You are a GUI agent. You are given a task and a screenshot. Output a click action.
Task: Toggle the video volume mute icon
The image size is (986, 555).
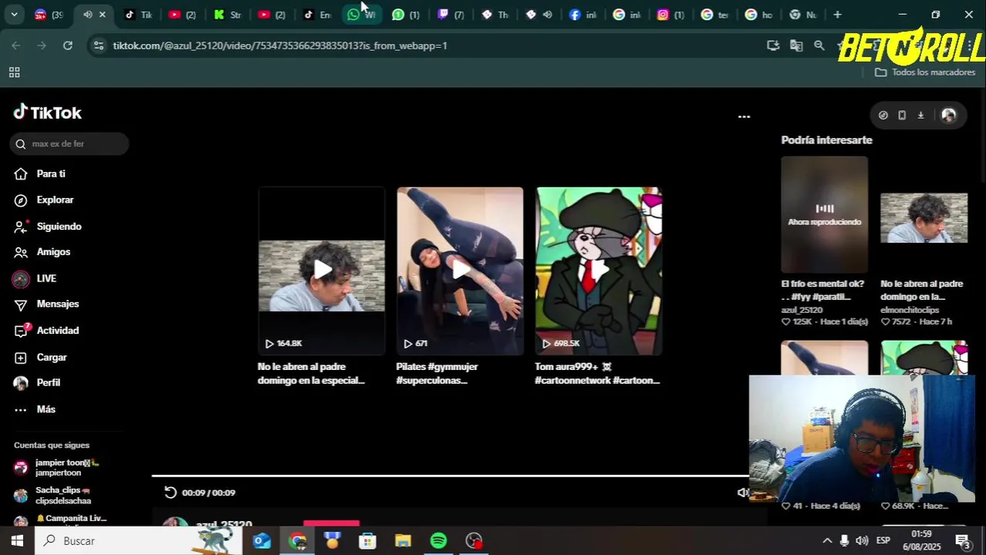pos(742,493)
